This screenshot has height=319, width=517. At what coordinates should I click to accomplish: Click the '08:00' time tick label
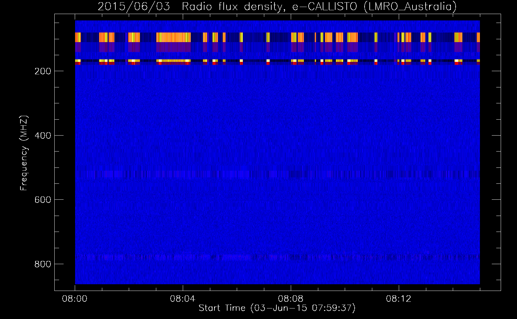(x=75, y=299)
